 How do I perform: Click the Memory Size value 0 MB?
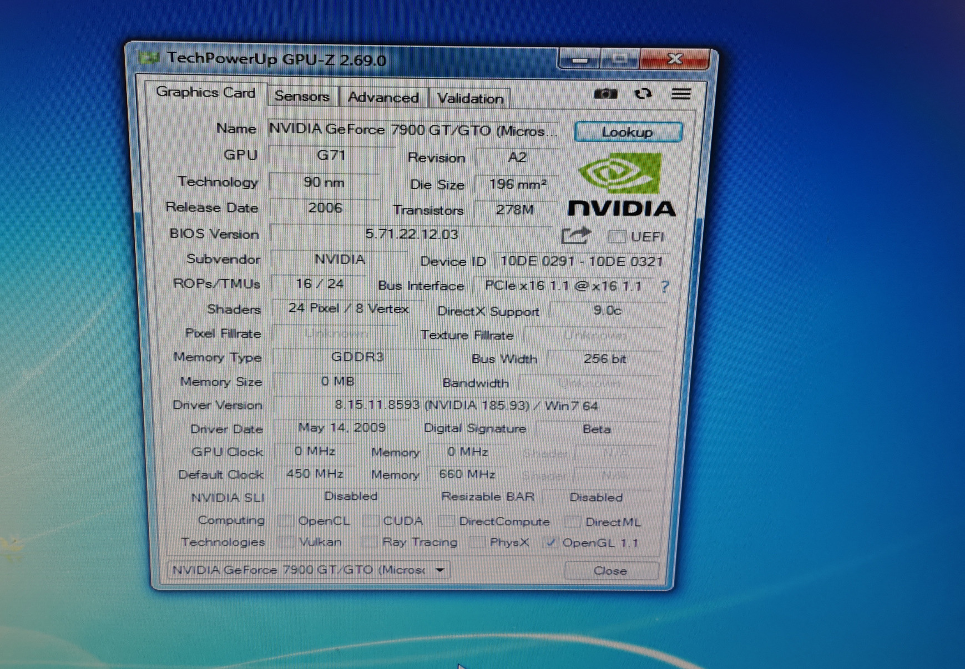(337, 381)
